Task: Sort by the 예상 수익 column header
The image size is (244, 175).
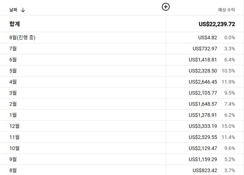Action: [x=226, y=10]
